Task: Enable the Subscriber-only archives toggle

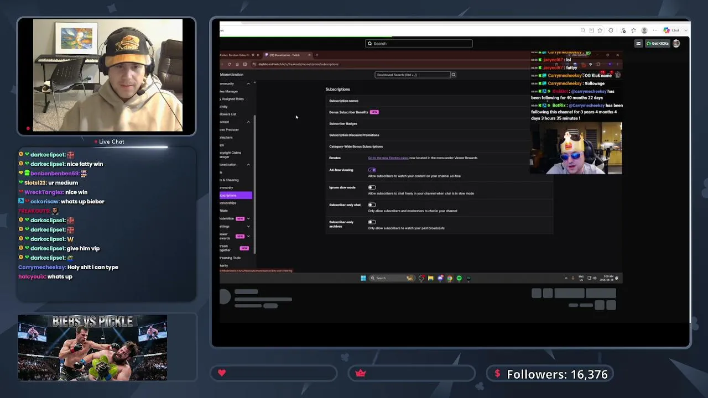Action: pyautogui.click(x=372, y=222)
